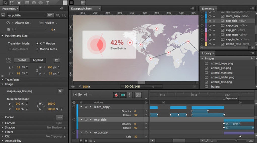Viewport: 257px width, 143px height.
Task: Select the X, Y Motion radio button
Action: point(37,43)
